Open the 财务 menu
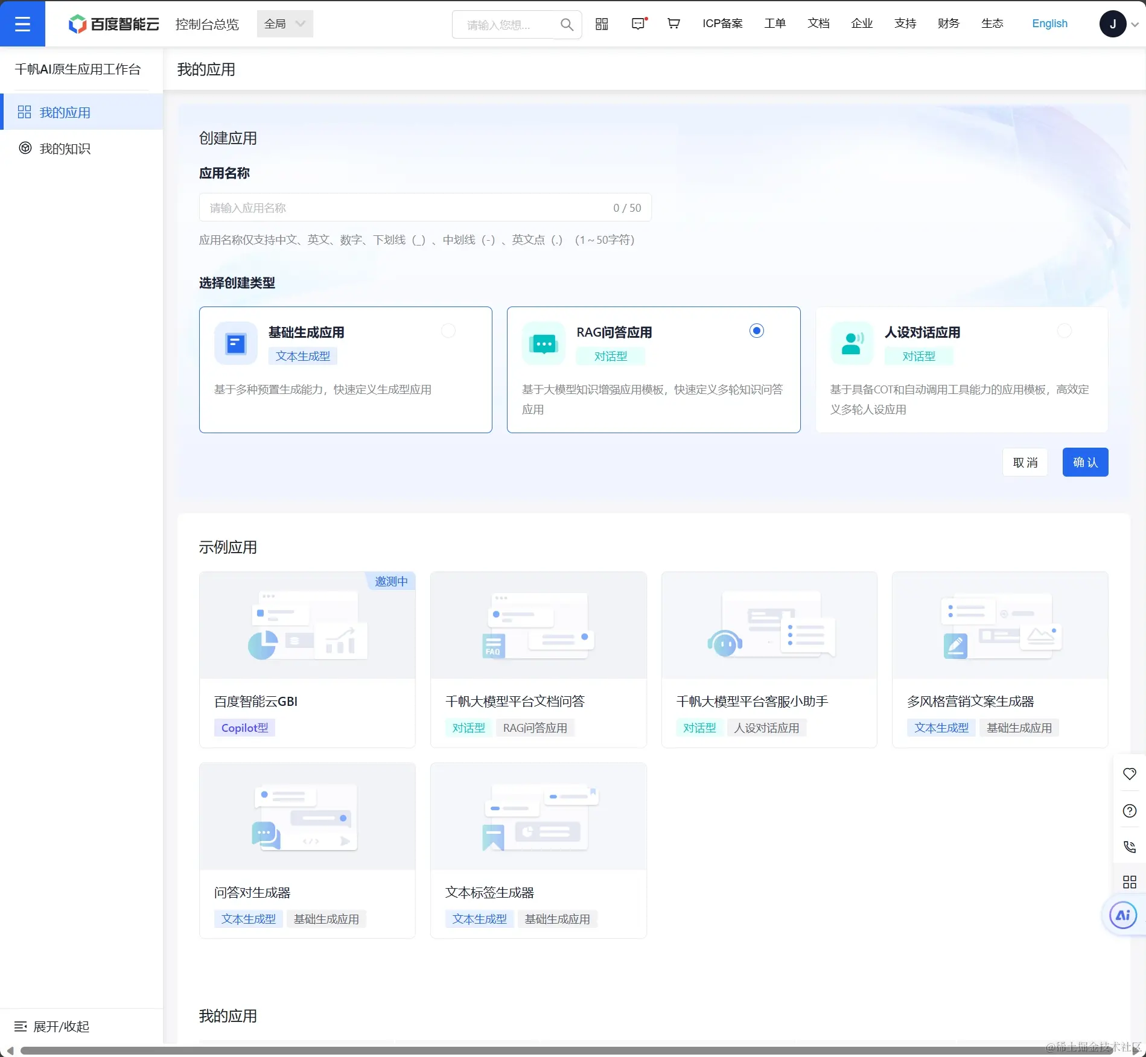Viewport: 1146px width, 1057px height. coord(949,24)
